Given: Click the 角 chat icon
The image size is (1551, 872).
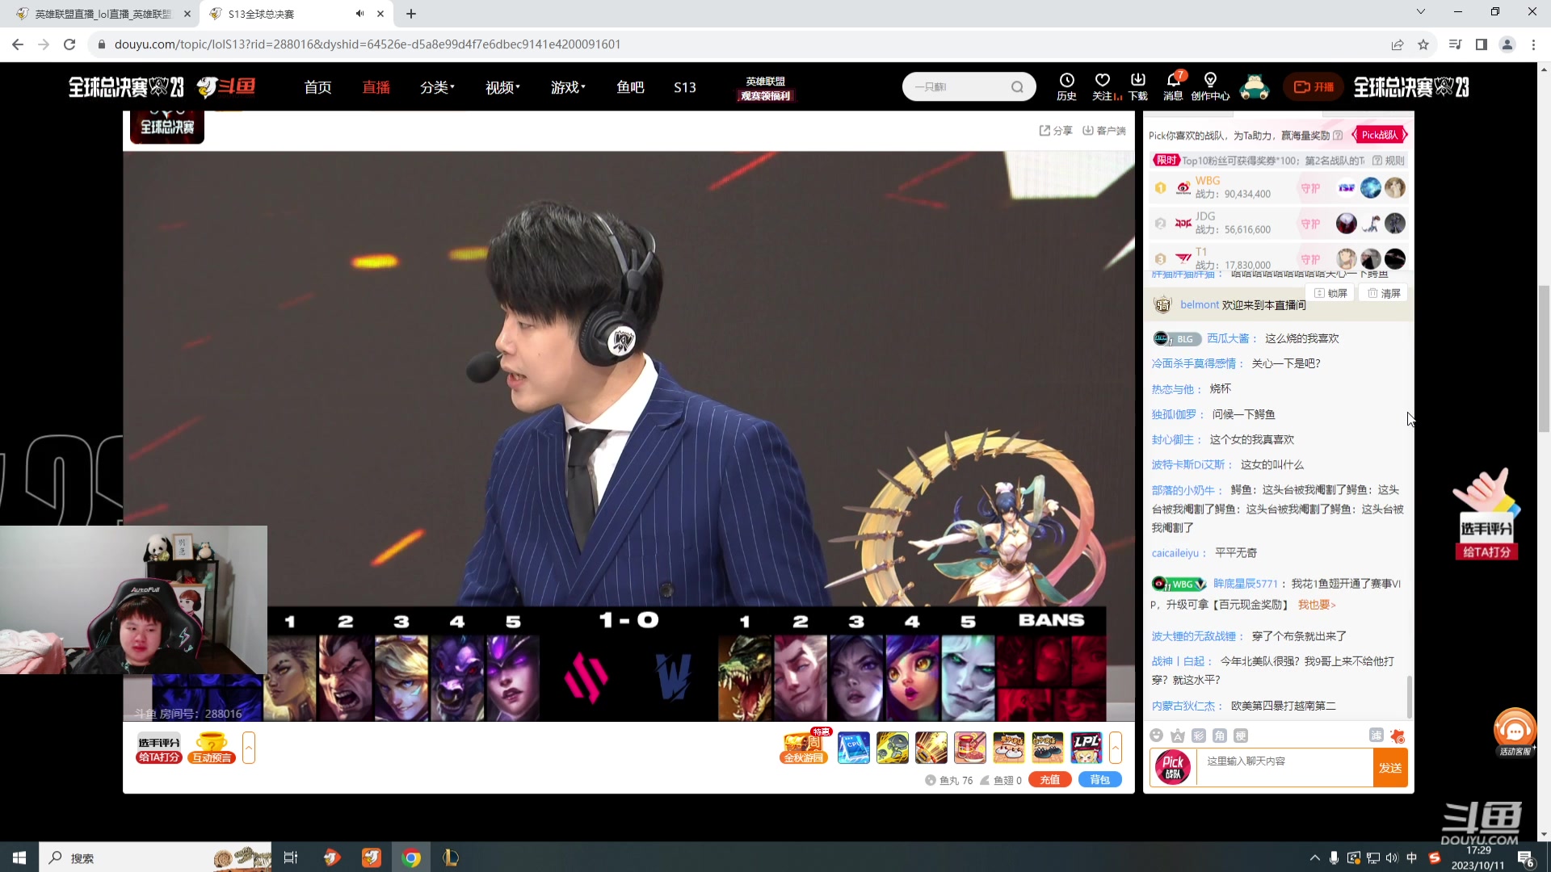Looking at the screenshot, I should pos(1220,736).
